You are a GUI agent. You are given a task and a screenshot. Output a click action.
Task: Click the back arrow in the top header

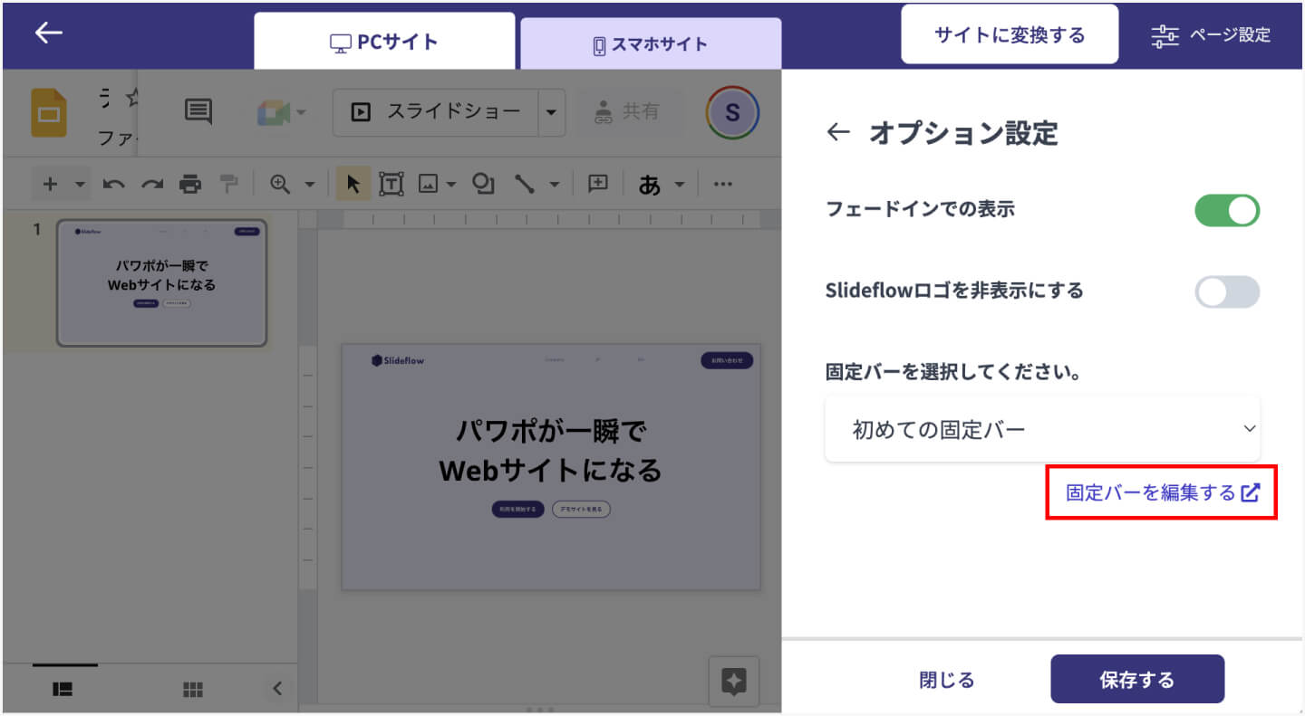pyautogui.click(x=48, y=33)
